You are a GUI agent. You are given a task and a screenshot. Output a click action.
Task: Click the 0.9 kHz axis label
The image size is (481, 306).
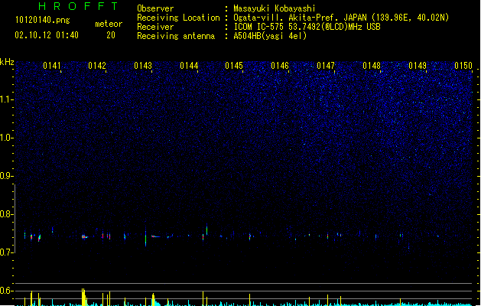[6, 175]
